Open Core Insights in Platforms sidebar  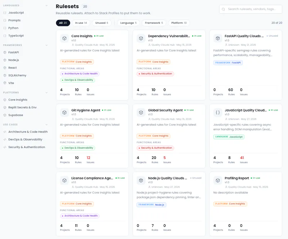click(x=18, y=100)
